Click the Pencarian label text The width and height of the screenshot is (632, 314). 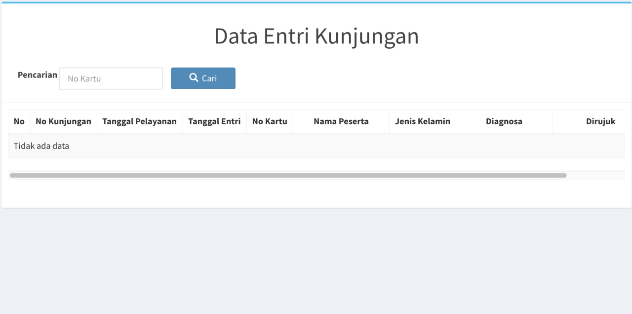tap(38, 75)
